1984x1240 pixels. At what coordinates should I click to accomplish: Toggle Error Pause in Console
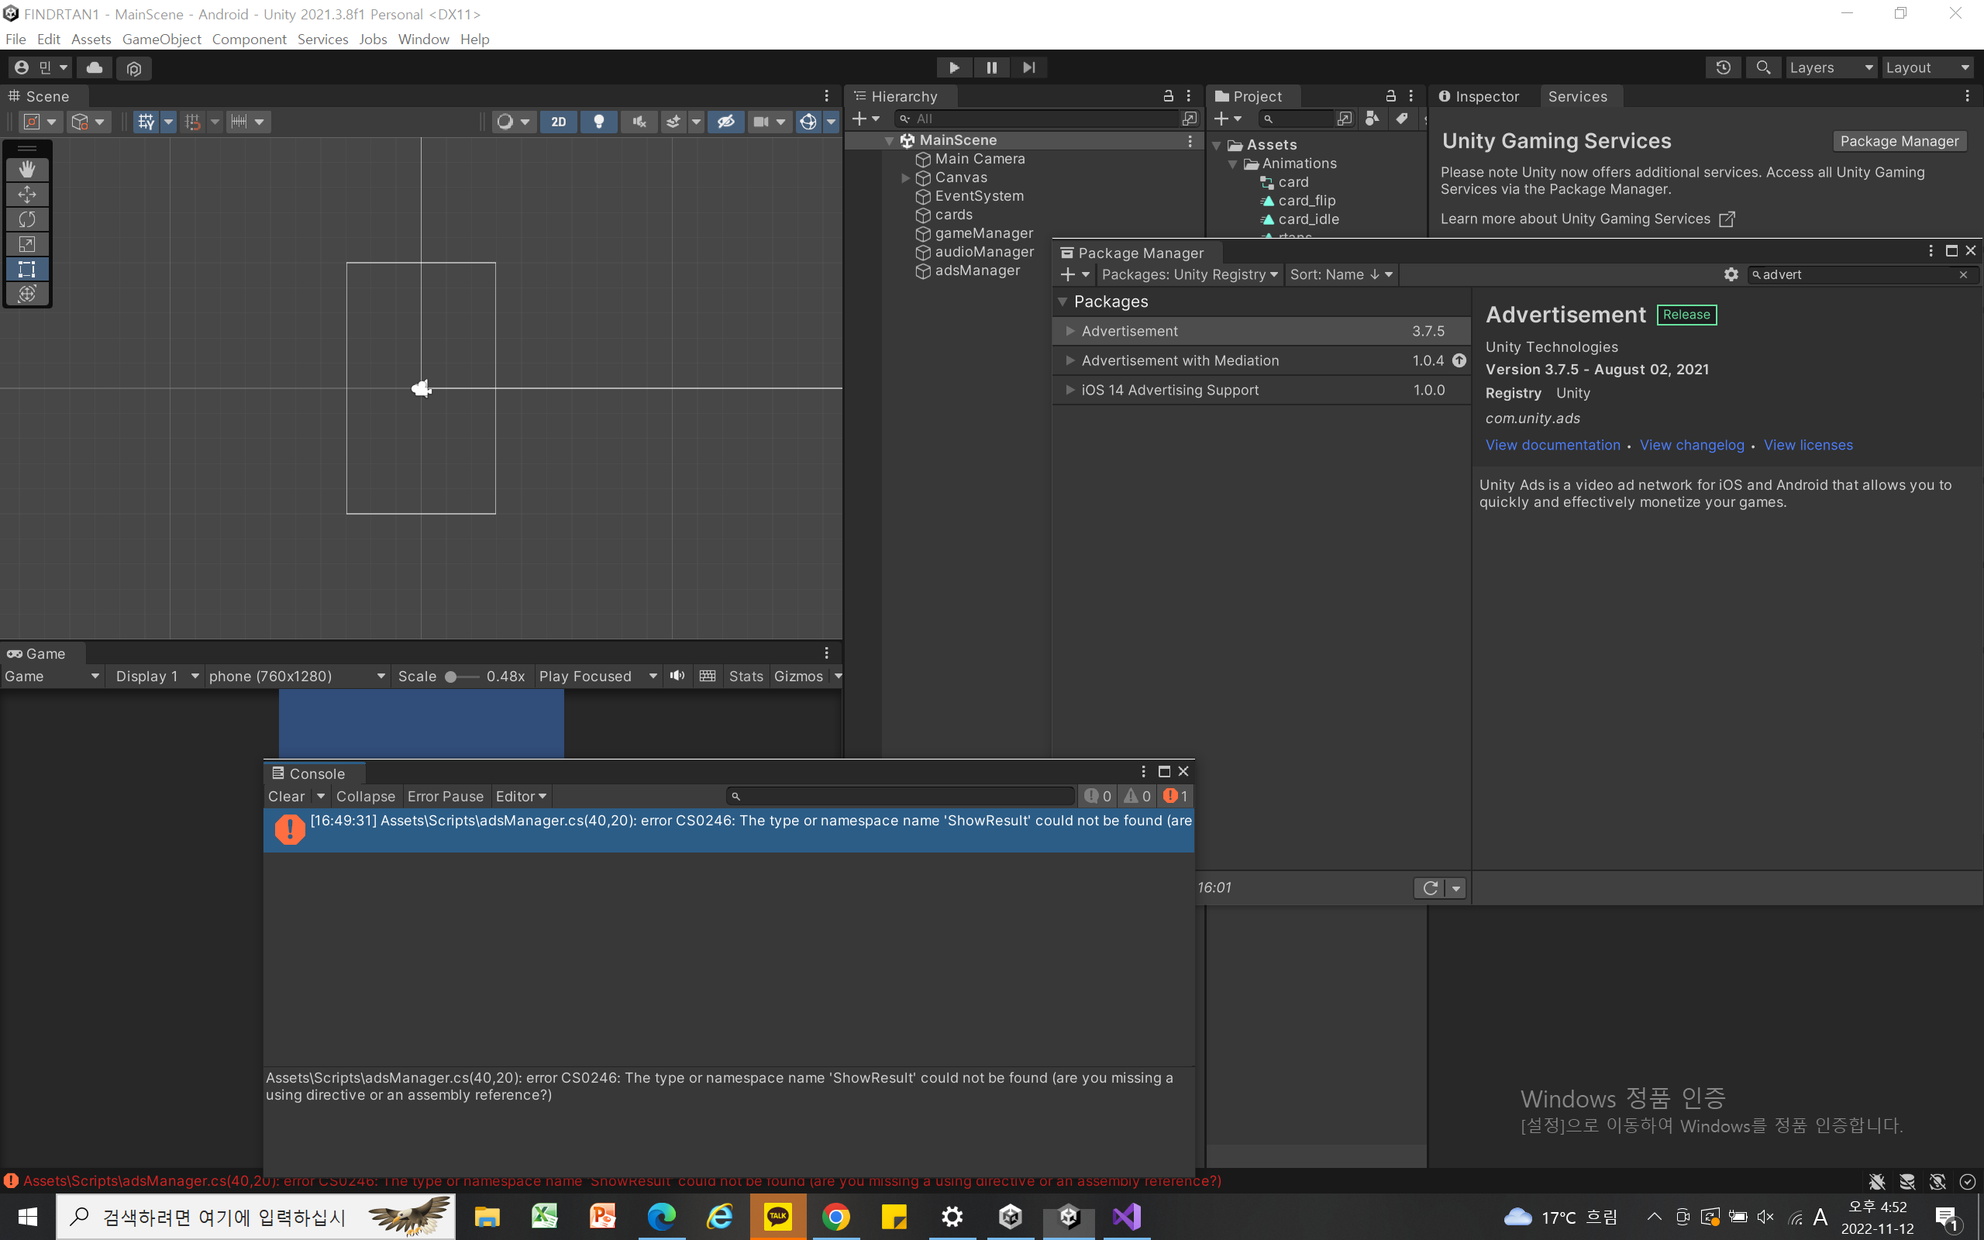445,797
